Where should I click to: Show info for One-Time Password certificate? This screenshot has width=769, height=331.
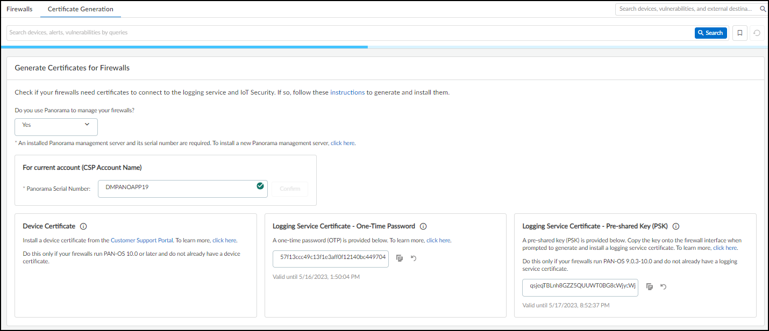(423, 226)
